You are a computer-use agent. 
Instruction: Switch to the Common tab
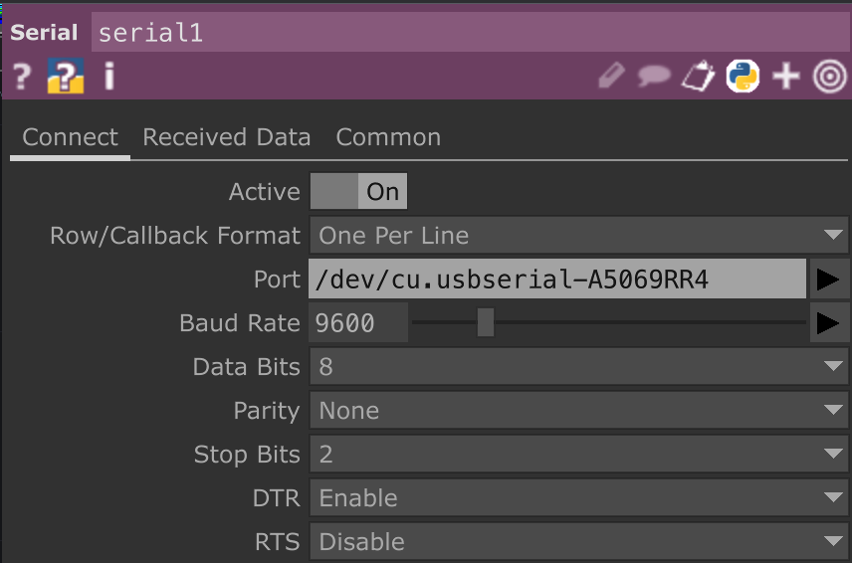pyautogui.click(x=388, y=137)
